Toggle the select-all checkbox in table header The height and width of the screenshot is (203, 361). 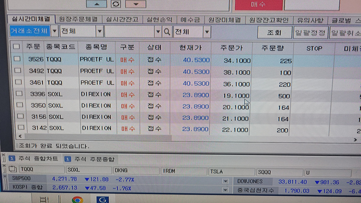click(x=16, y=47)
